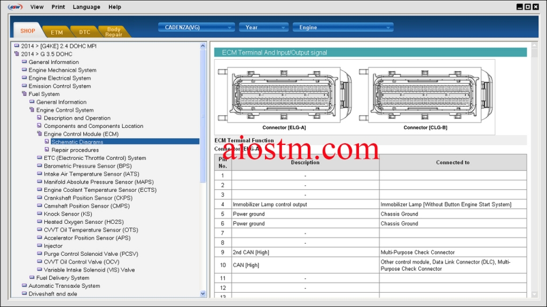Click the GSW logo in the title bar

[x=14, y=6]
